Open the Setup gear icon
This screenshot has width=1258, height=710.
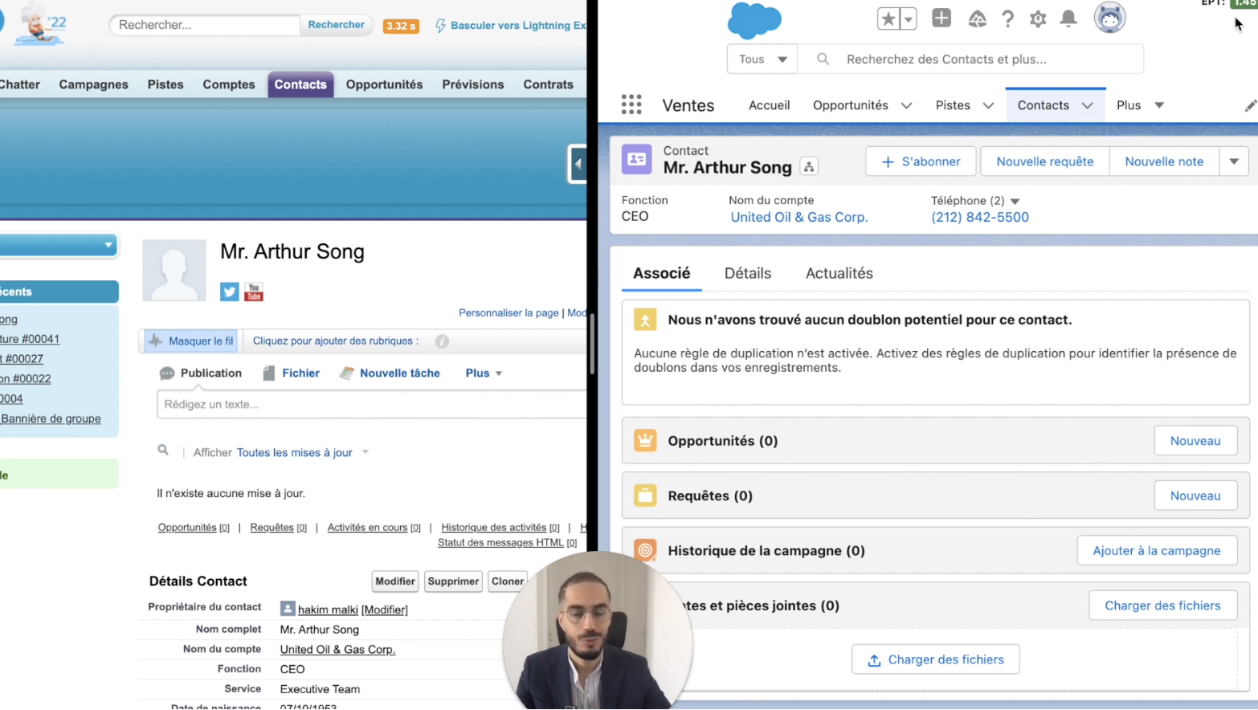1038,18
